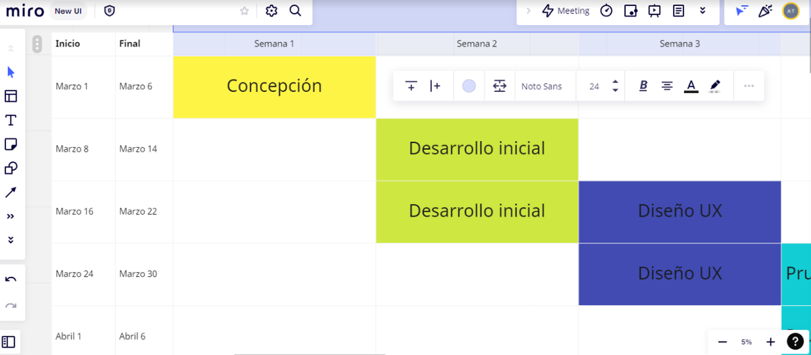Open the timer icon
Screen dimensions: 811x355
coord(606,11)
